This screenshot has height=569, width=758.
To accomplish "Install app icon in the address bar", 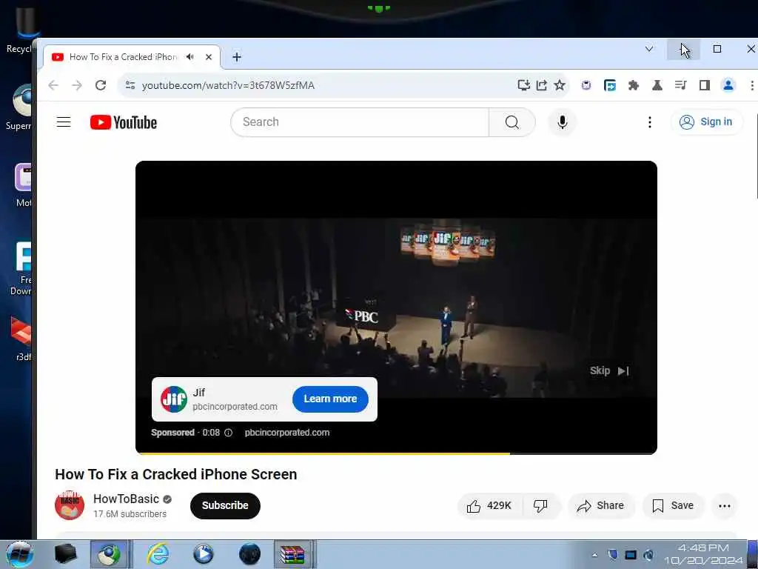I will [x=523, y=85].
